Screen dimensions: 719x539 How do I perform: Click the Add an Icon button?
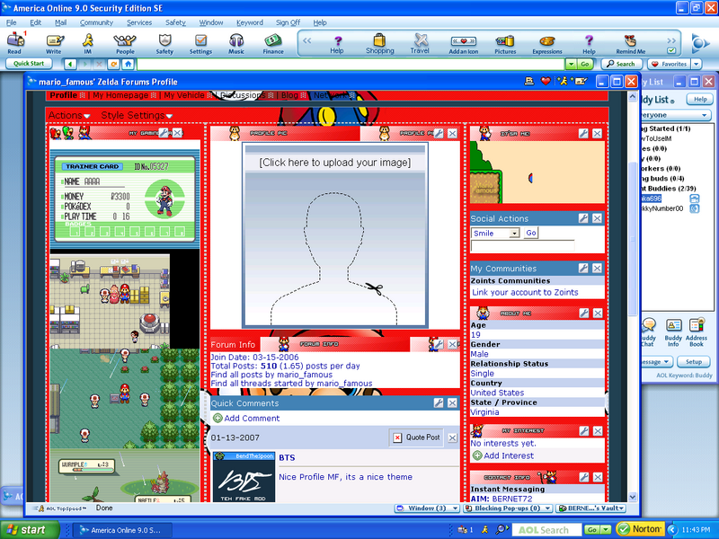pyautogui.click(x=463, y=44)
